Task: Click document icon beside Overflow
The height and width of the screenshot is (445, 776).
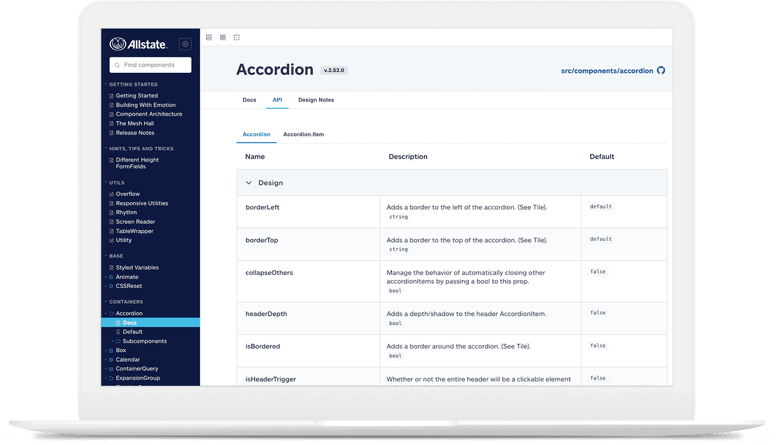Action: click(x=112, y=194)
